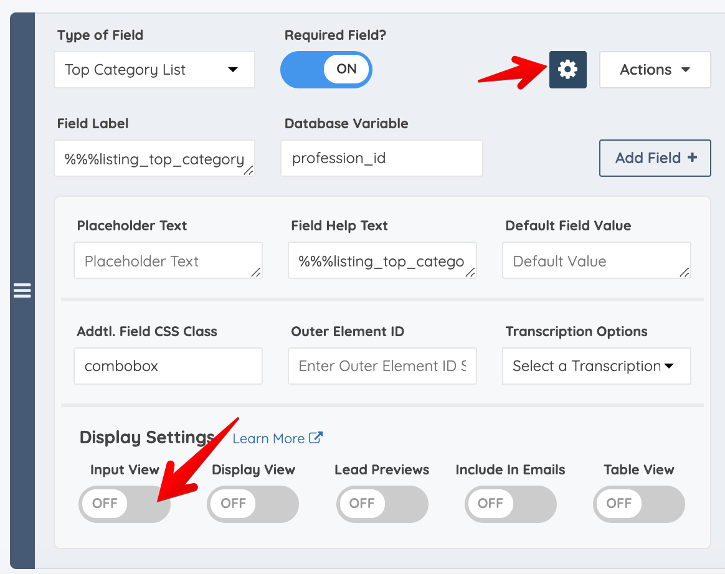Enable the Include In Emails toggle
Viewport: 725px width, 574px height.
[x=510, y=504]
